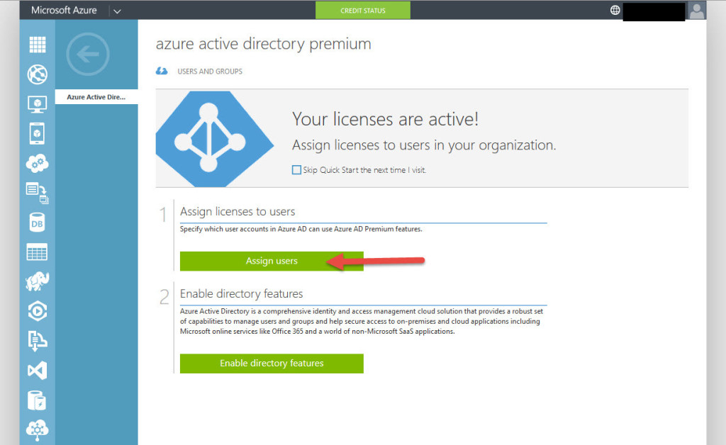Open SQL Databases DB icon

37,222
